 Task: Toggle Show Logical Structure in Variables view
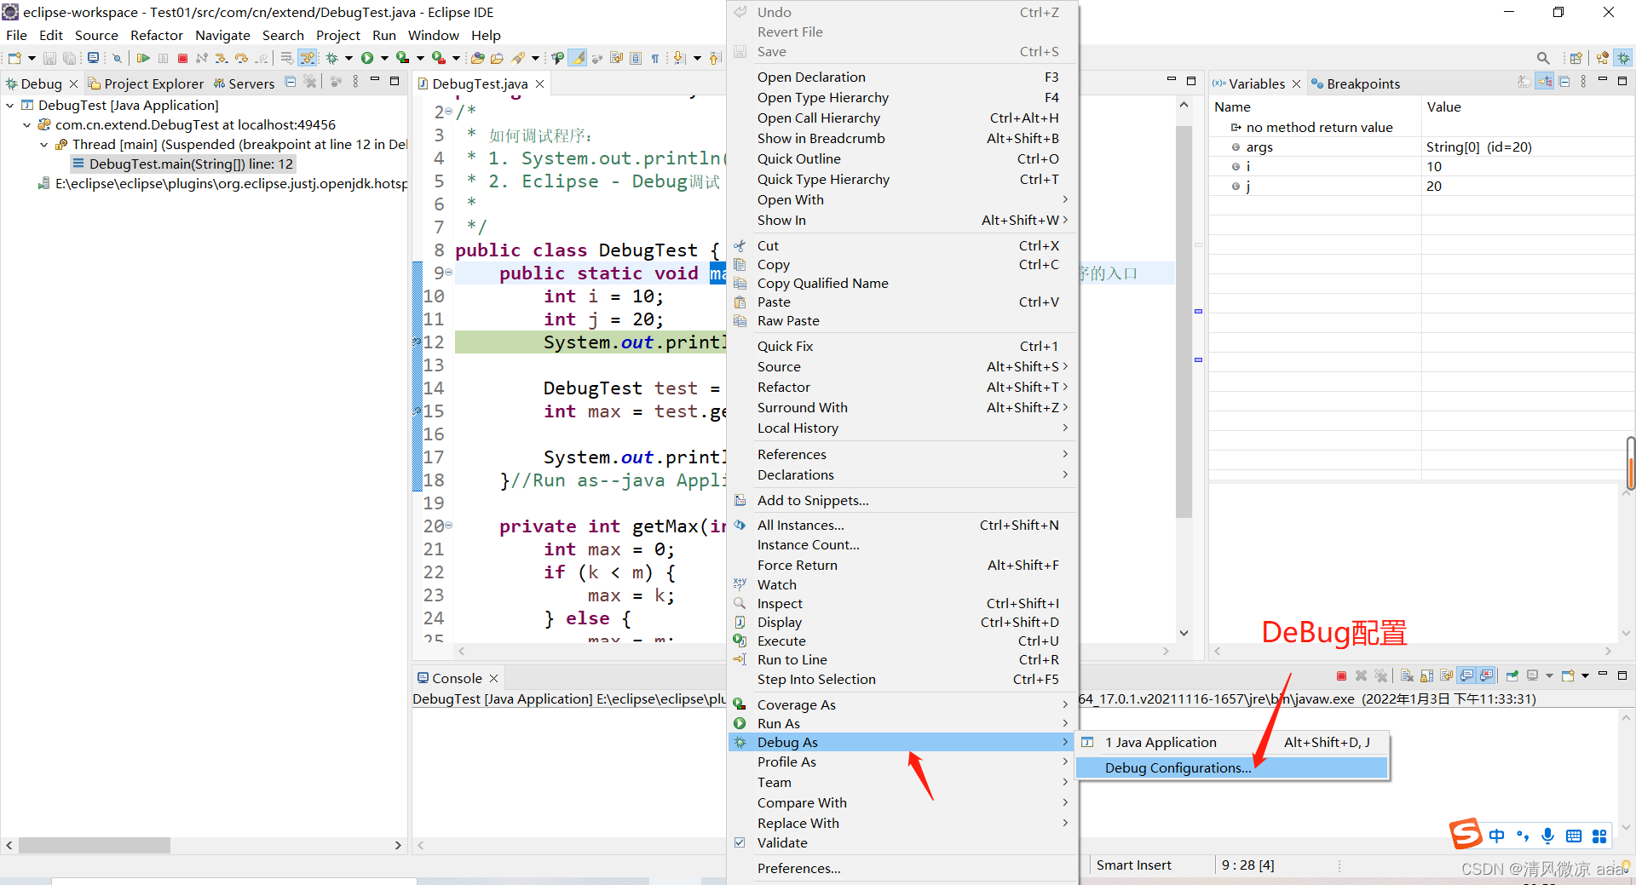1545,81
